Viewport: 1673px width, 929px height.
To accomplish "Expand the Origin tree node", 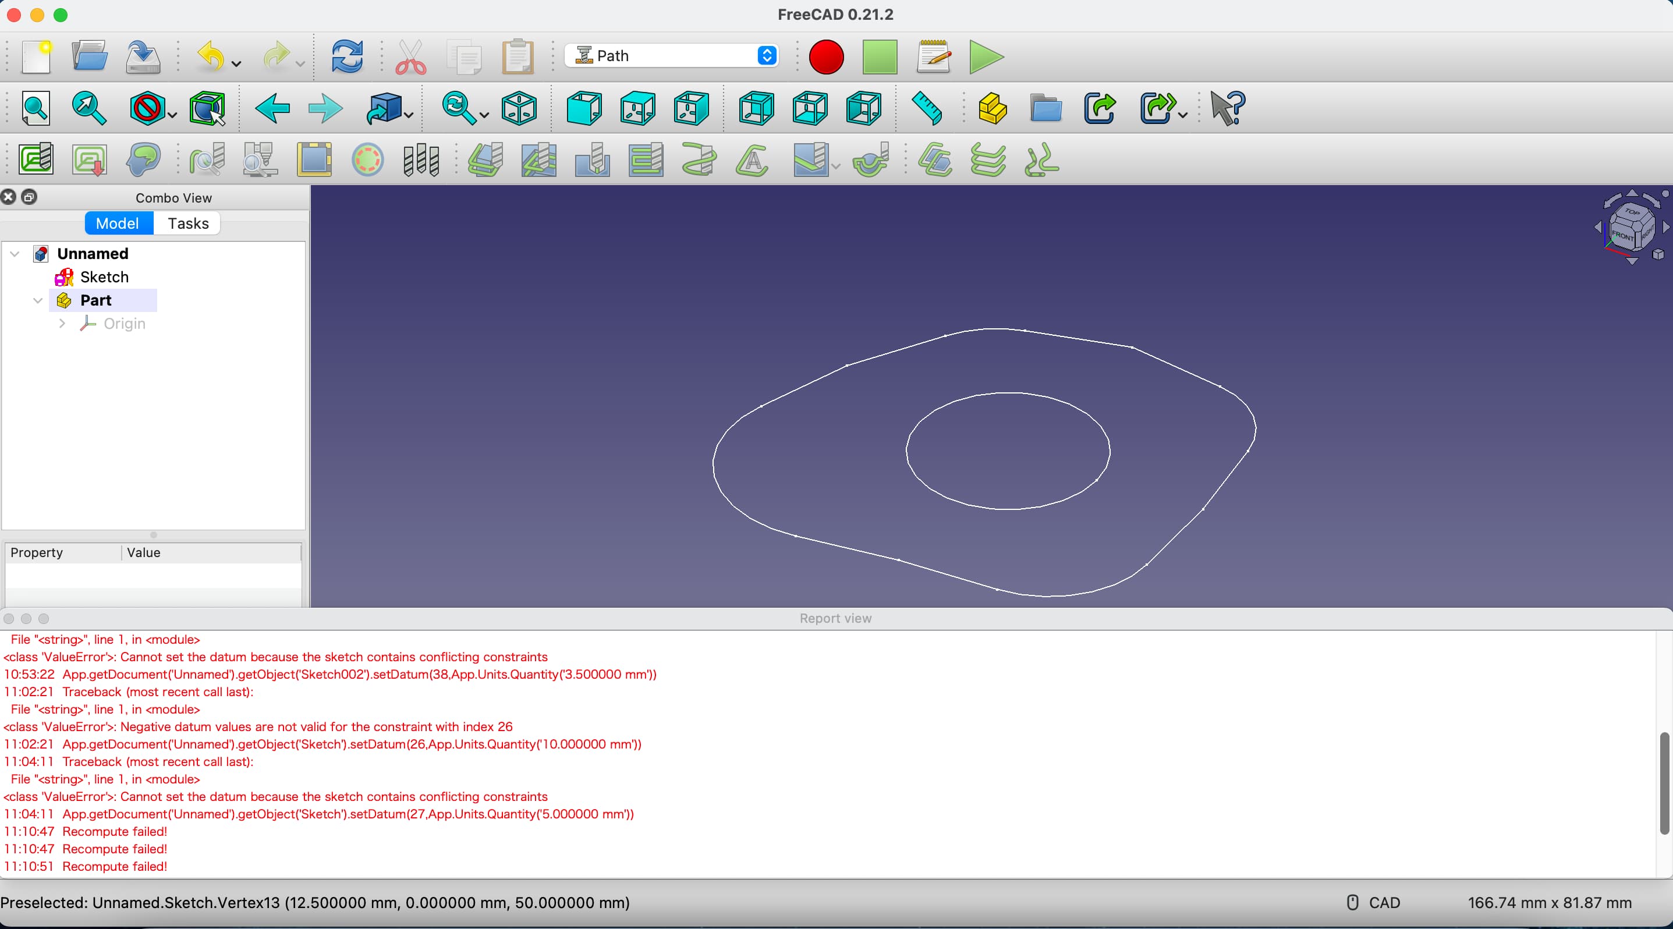I will 62,323.
